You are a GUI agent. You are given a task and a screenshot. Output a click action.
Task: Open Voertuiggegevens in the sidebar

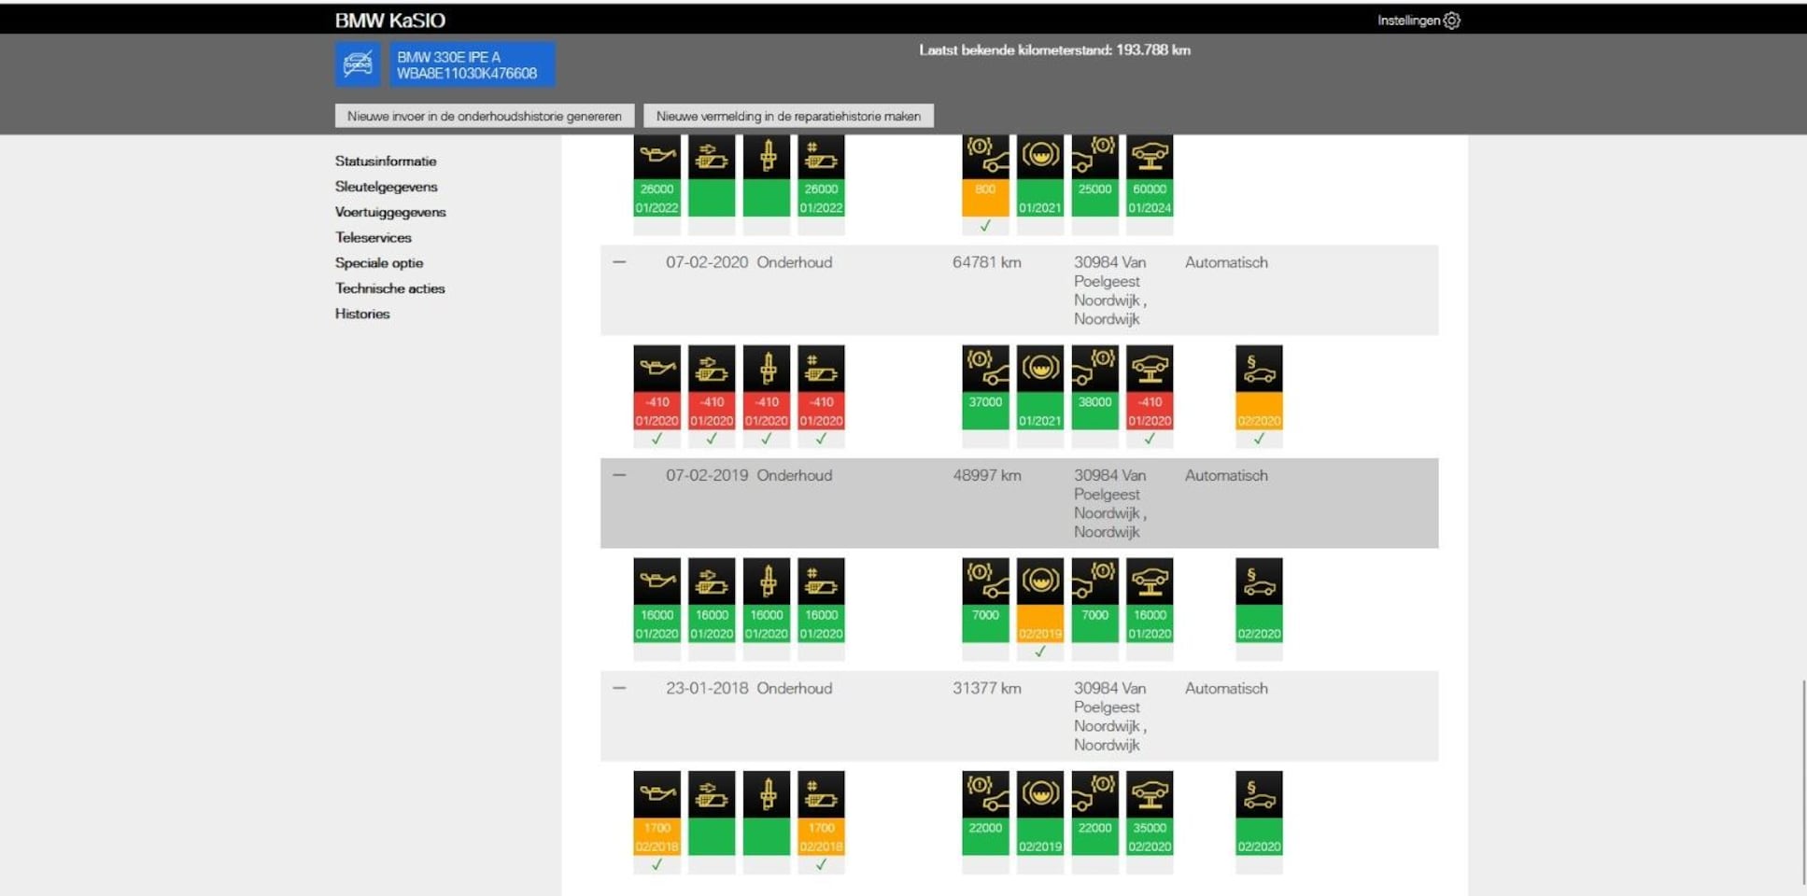tap(390, 212)
